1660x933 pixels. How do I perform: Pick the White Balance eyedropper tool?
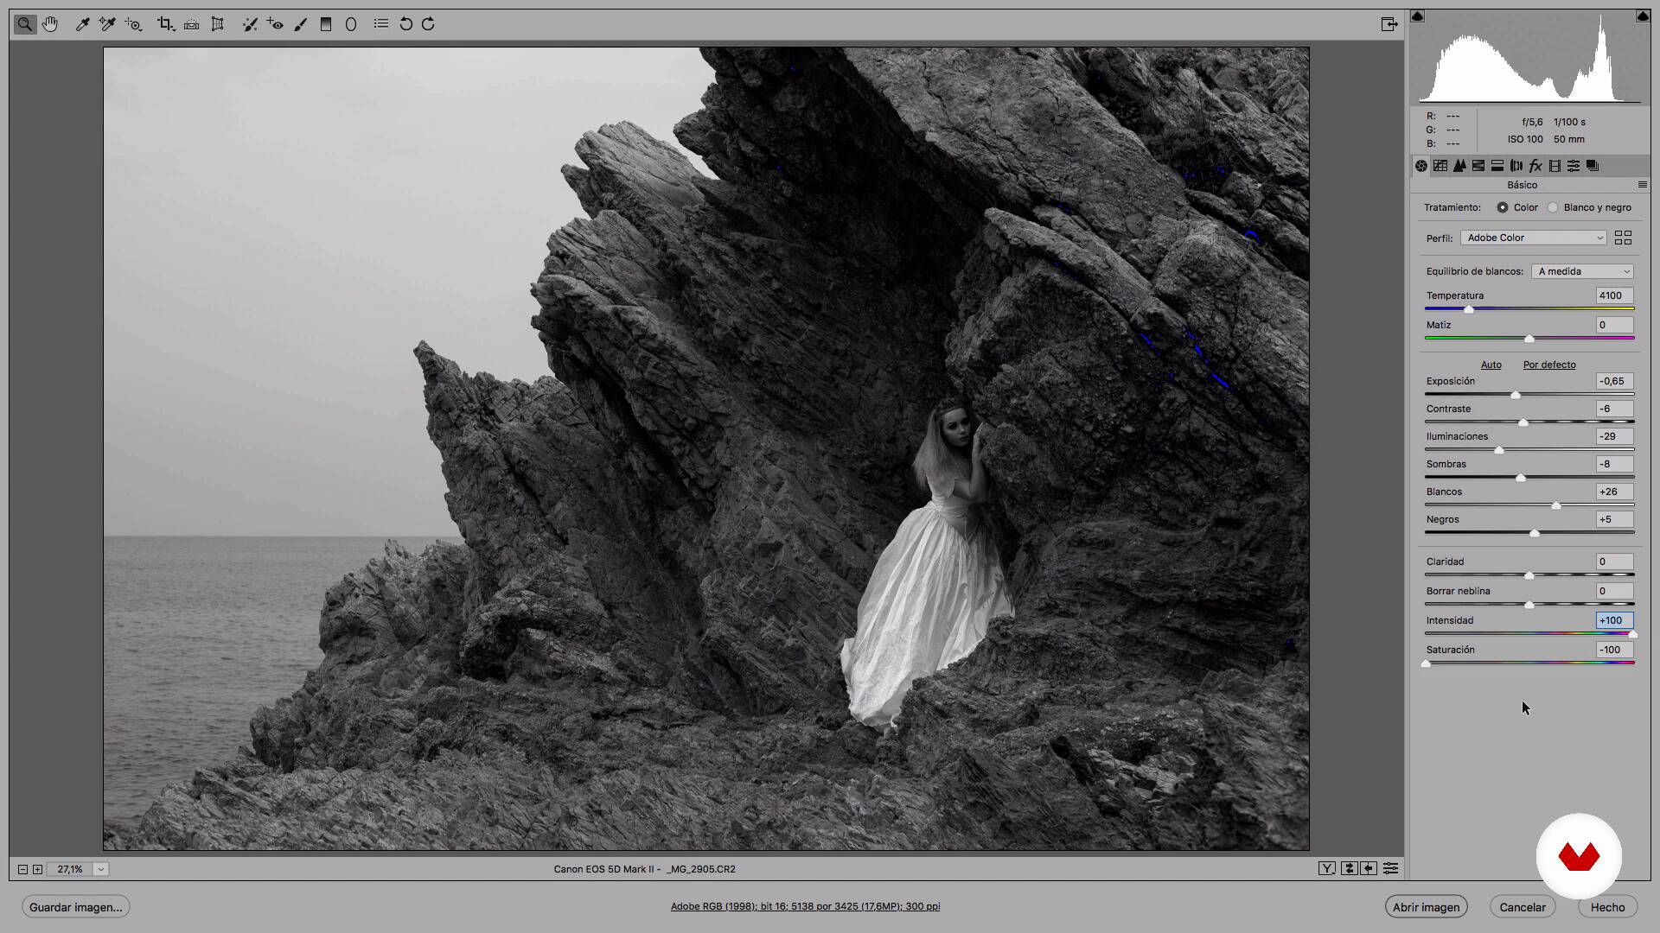[83, 24]
